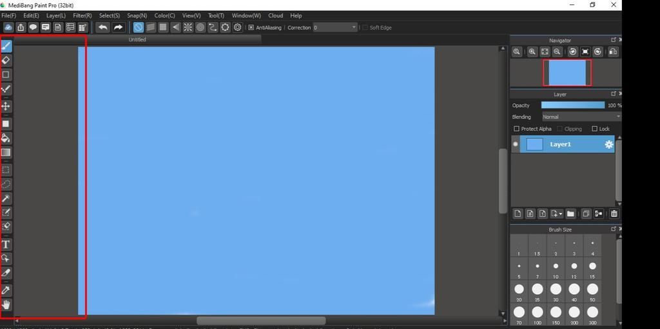The height and width of the screenshot is (329, 660).
Task: Adjust the layer Opacity slider
Action: [x=573, y=105]
